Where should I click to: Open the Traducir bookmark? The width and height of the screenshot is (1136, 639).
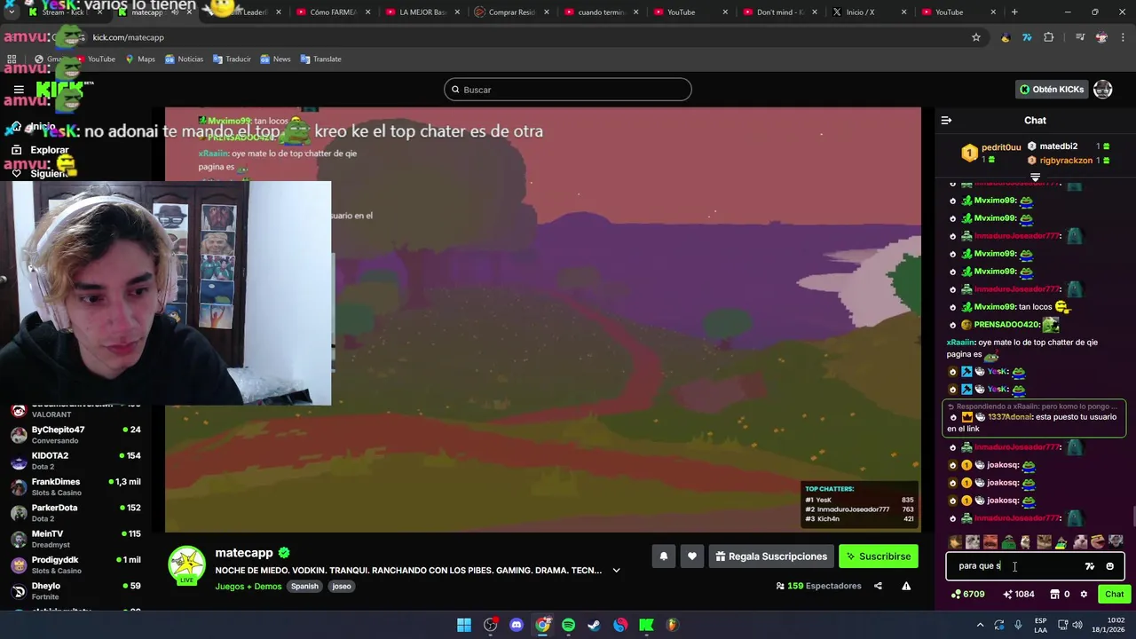point(232,59)
